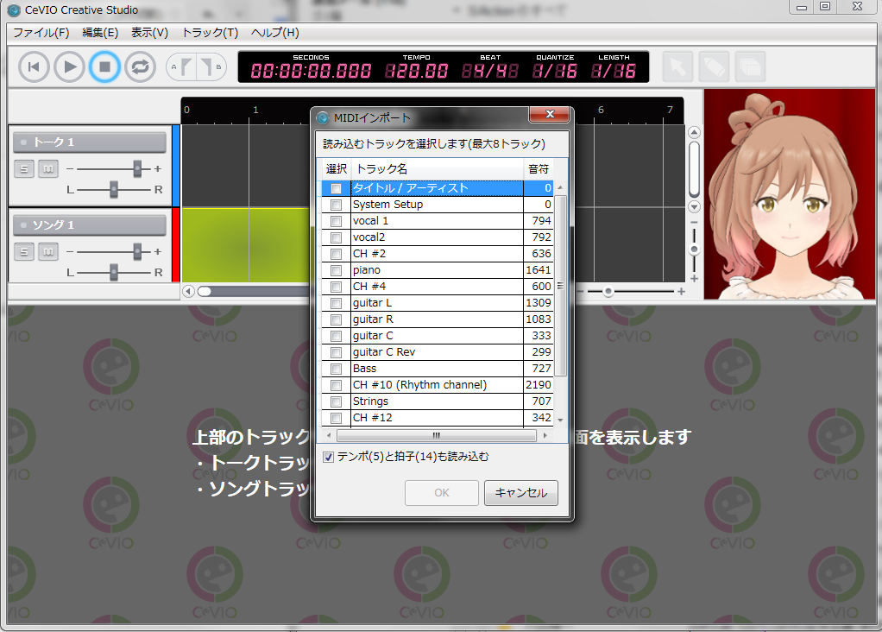Set the A-B repeat range markers
This screenshot has width=882, height=632.
click(x=196, y=67)
